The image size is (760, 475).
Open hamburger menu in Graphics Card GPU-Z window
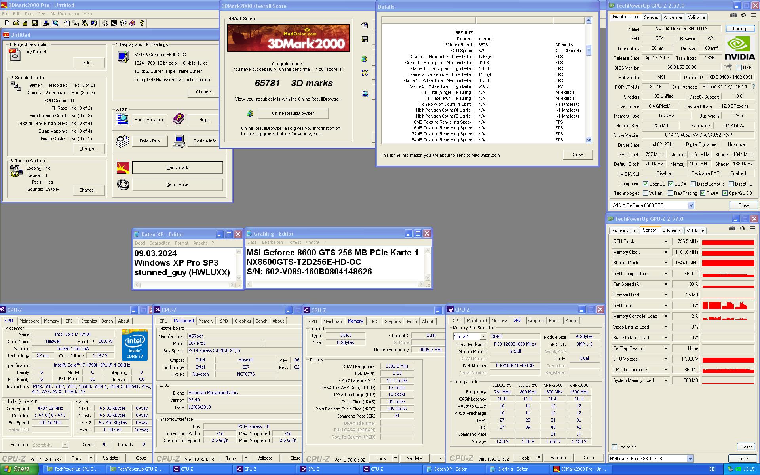[x=753, y=15]
